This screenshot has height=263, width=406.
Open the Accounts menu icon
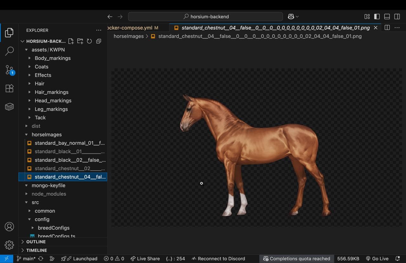[x=9, y=227]
